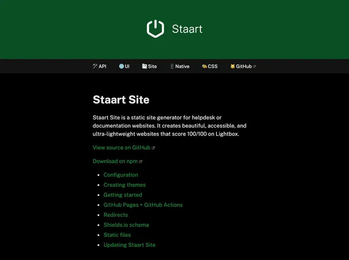Click the paragraph mentioning 100/100 on Lightbox

tap(169, 125)
